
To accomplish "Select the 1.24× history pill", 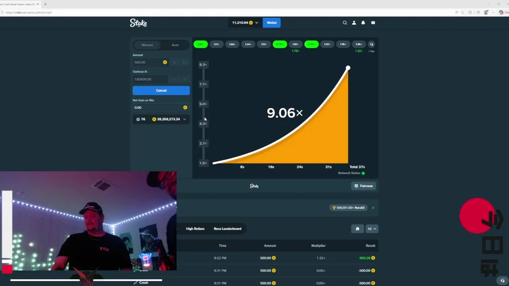I will (x=248, y=44).
